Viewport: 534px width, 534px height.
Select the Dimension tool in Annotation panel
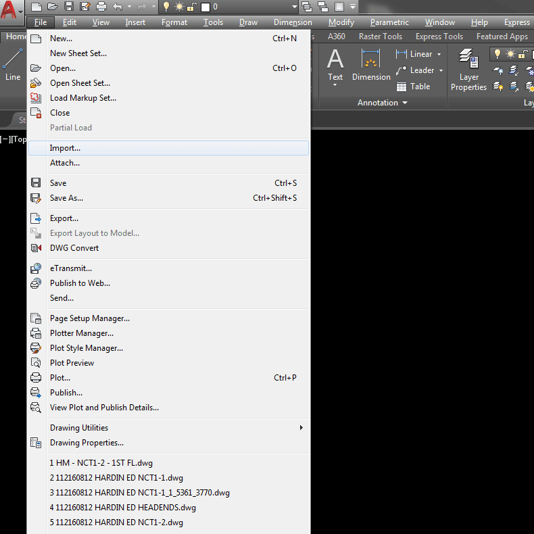[371, 65]
